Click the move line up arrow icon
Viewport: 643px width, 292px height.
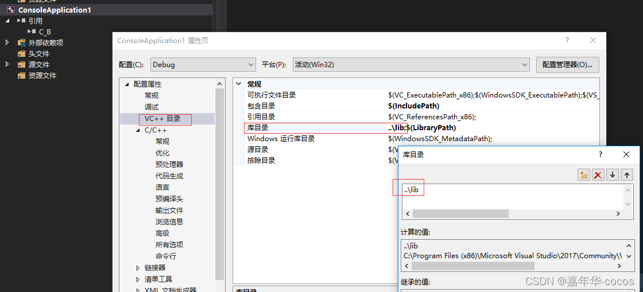pos(626,175)
